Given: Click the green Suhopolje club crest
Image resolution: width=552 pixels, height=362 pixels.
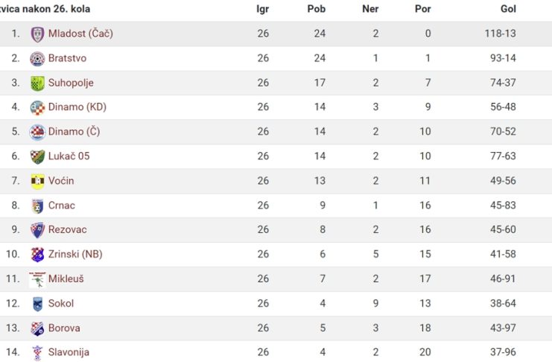Looking at the screenshot, I should point(37,83).
